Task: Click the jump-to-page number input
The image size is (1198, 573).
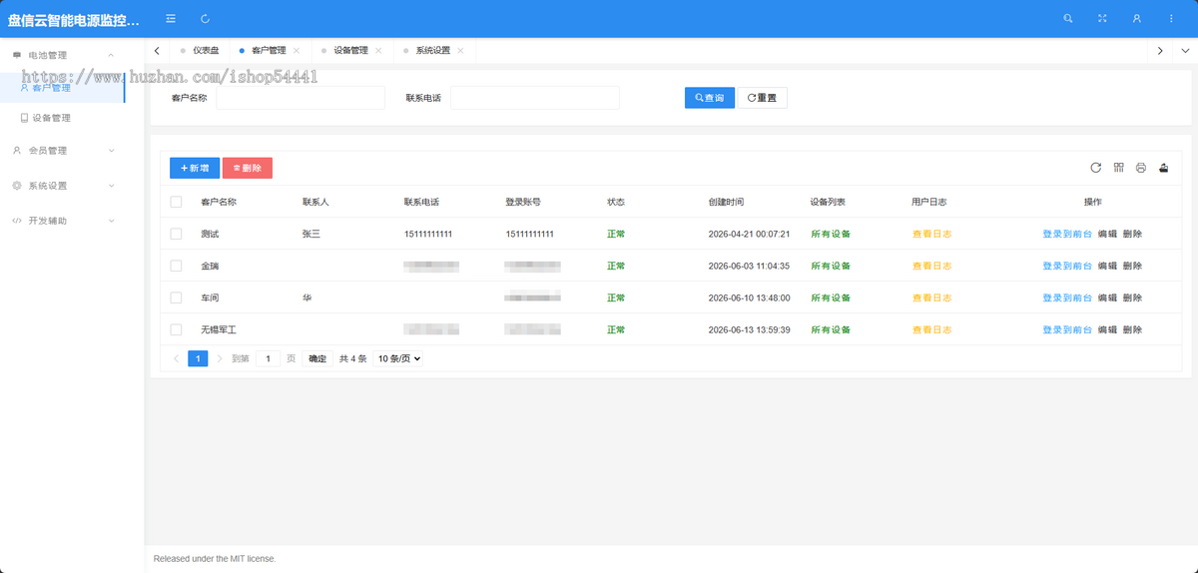Action: click(268, 358)
